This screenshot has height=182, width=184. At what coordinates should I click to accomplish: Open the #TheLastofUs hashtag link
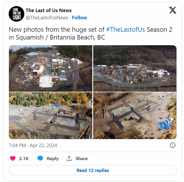tap(126, 29)
